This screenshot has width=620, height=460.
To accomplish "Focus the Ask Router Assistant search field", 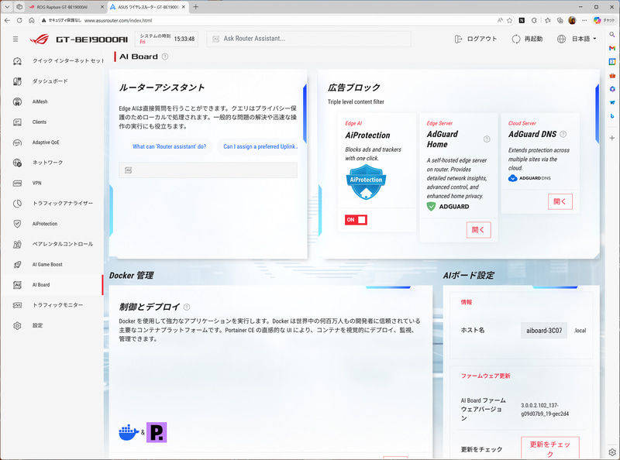I will [x=308, y=39].
